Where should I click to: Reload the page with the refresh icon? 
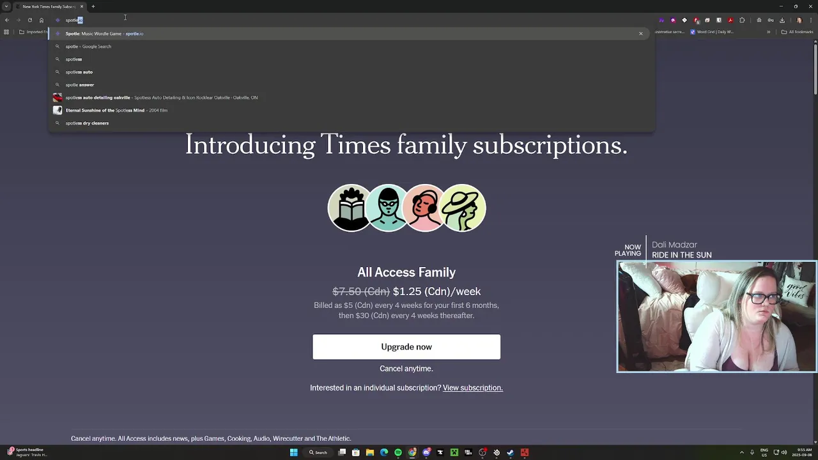(30, 20)
